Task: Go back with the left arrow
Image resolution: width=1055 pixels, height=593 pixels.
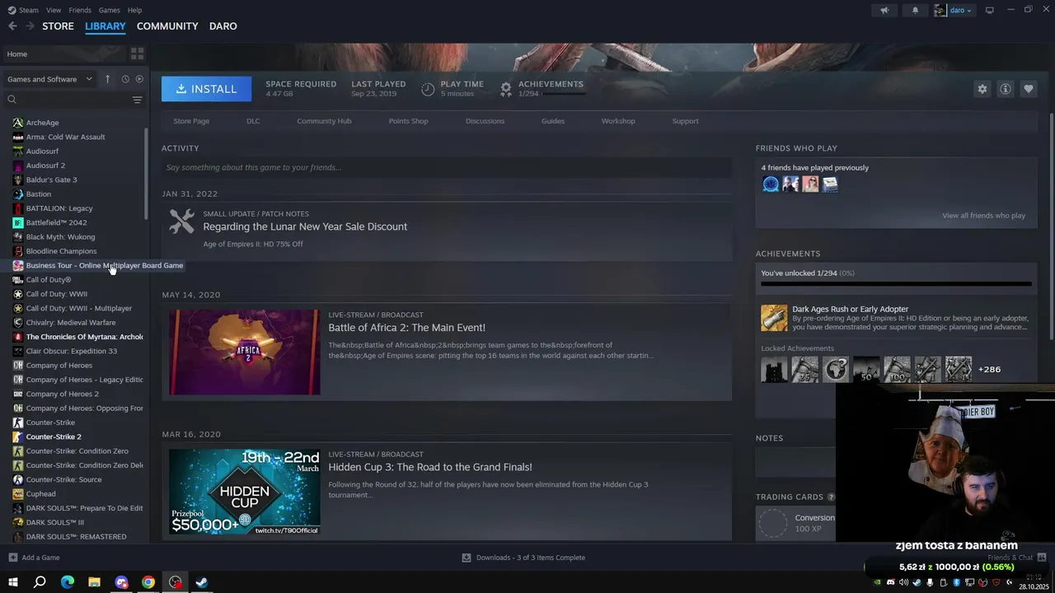Action: (x=12, y=26)
